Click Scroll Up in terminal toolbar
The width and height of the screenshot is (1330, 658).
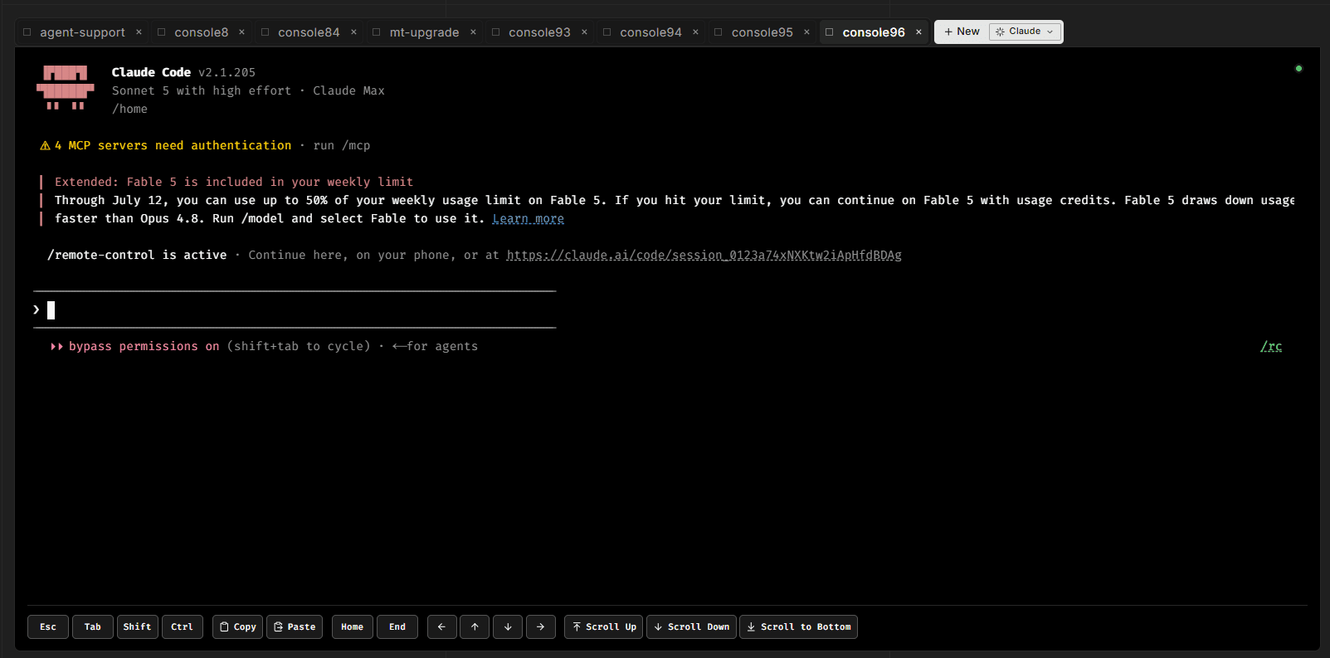click(604, 626)
